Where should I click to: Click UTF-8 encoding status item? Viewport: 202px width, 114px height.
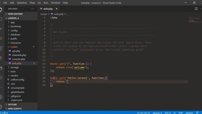point(168,113)
